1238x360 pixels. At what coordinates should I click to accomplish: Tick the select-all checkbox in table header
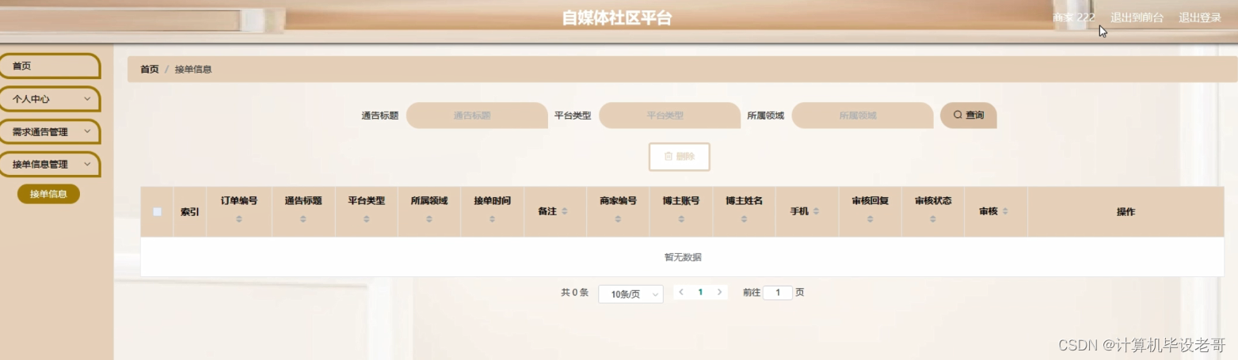coord(157,211)
